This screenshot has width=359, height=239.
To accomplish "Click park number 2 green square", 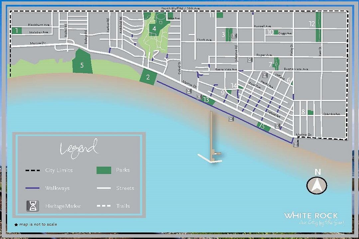I will tap(148, 77).
